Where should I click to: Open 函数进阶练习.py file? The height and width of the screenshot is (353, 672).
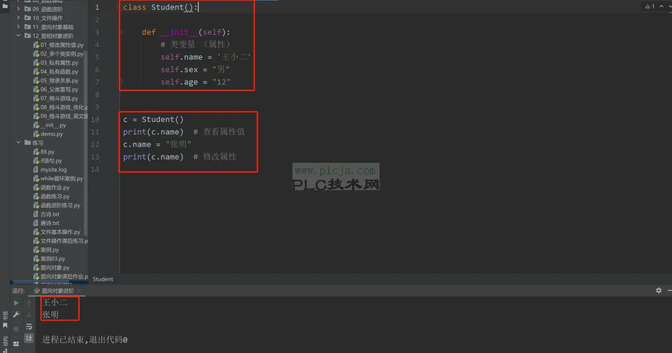[57, 205]
